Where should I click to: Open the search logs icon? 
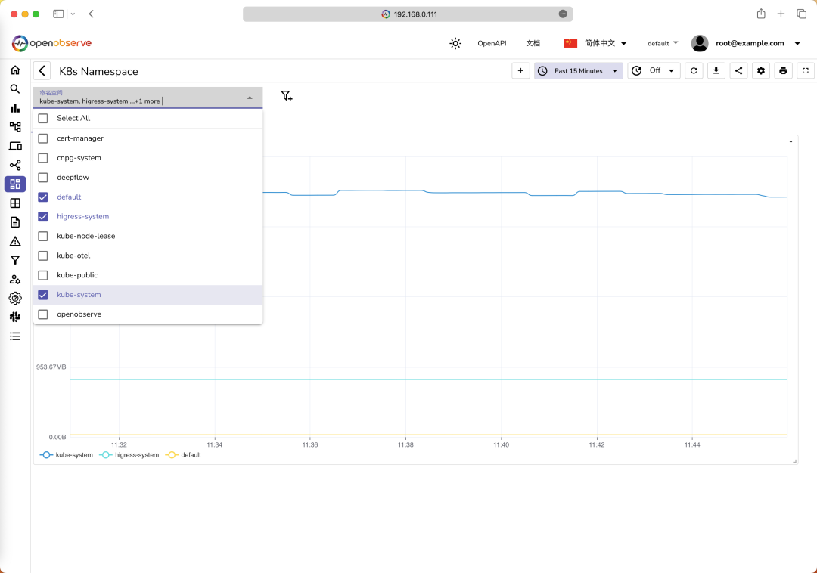15,89
